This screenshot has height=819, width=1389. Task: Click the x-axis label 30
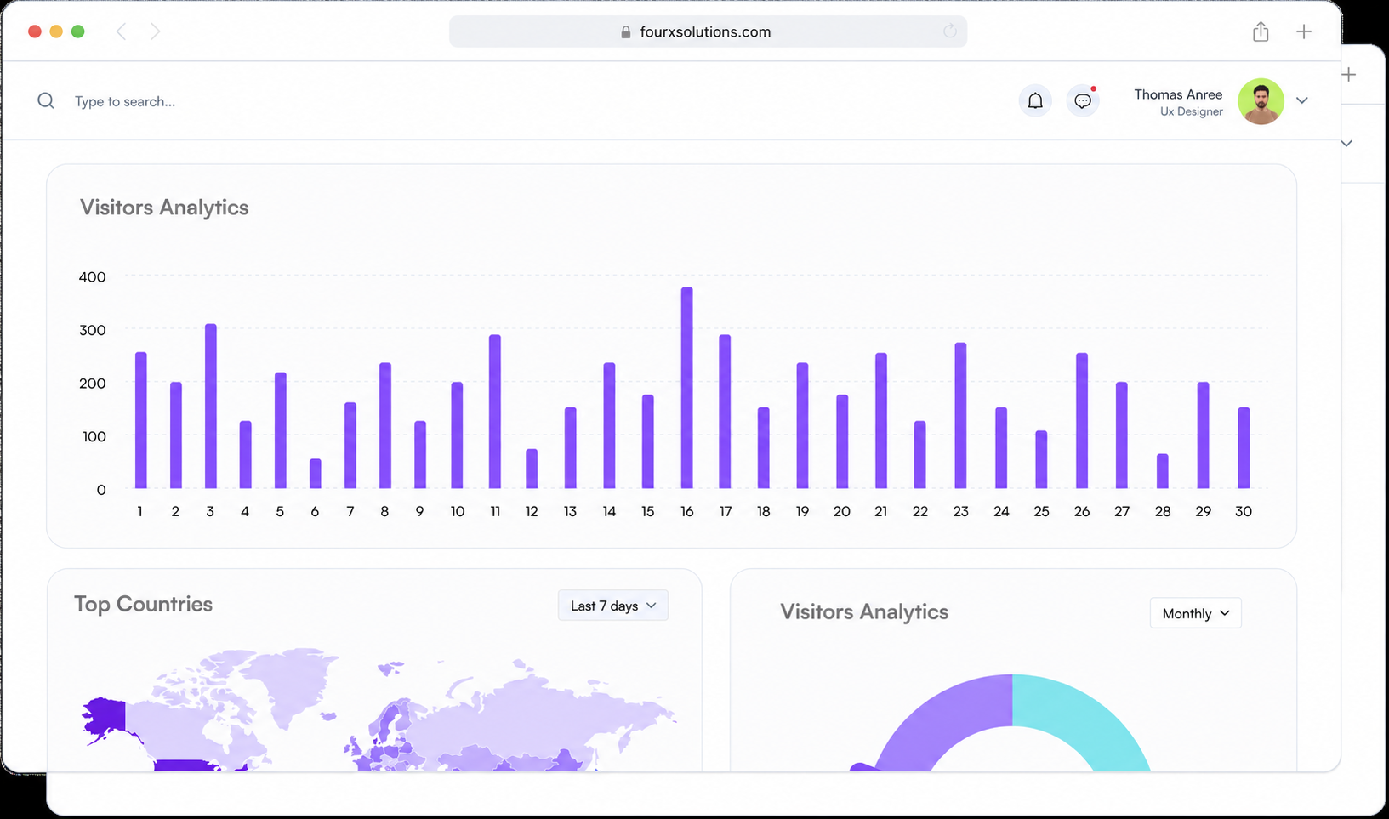click(x=1244, y=511)
